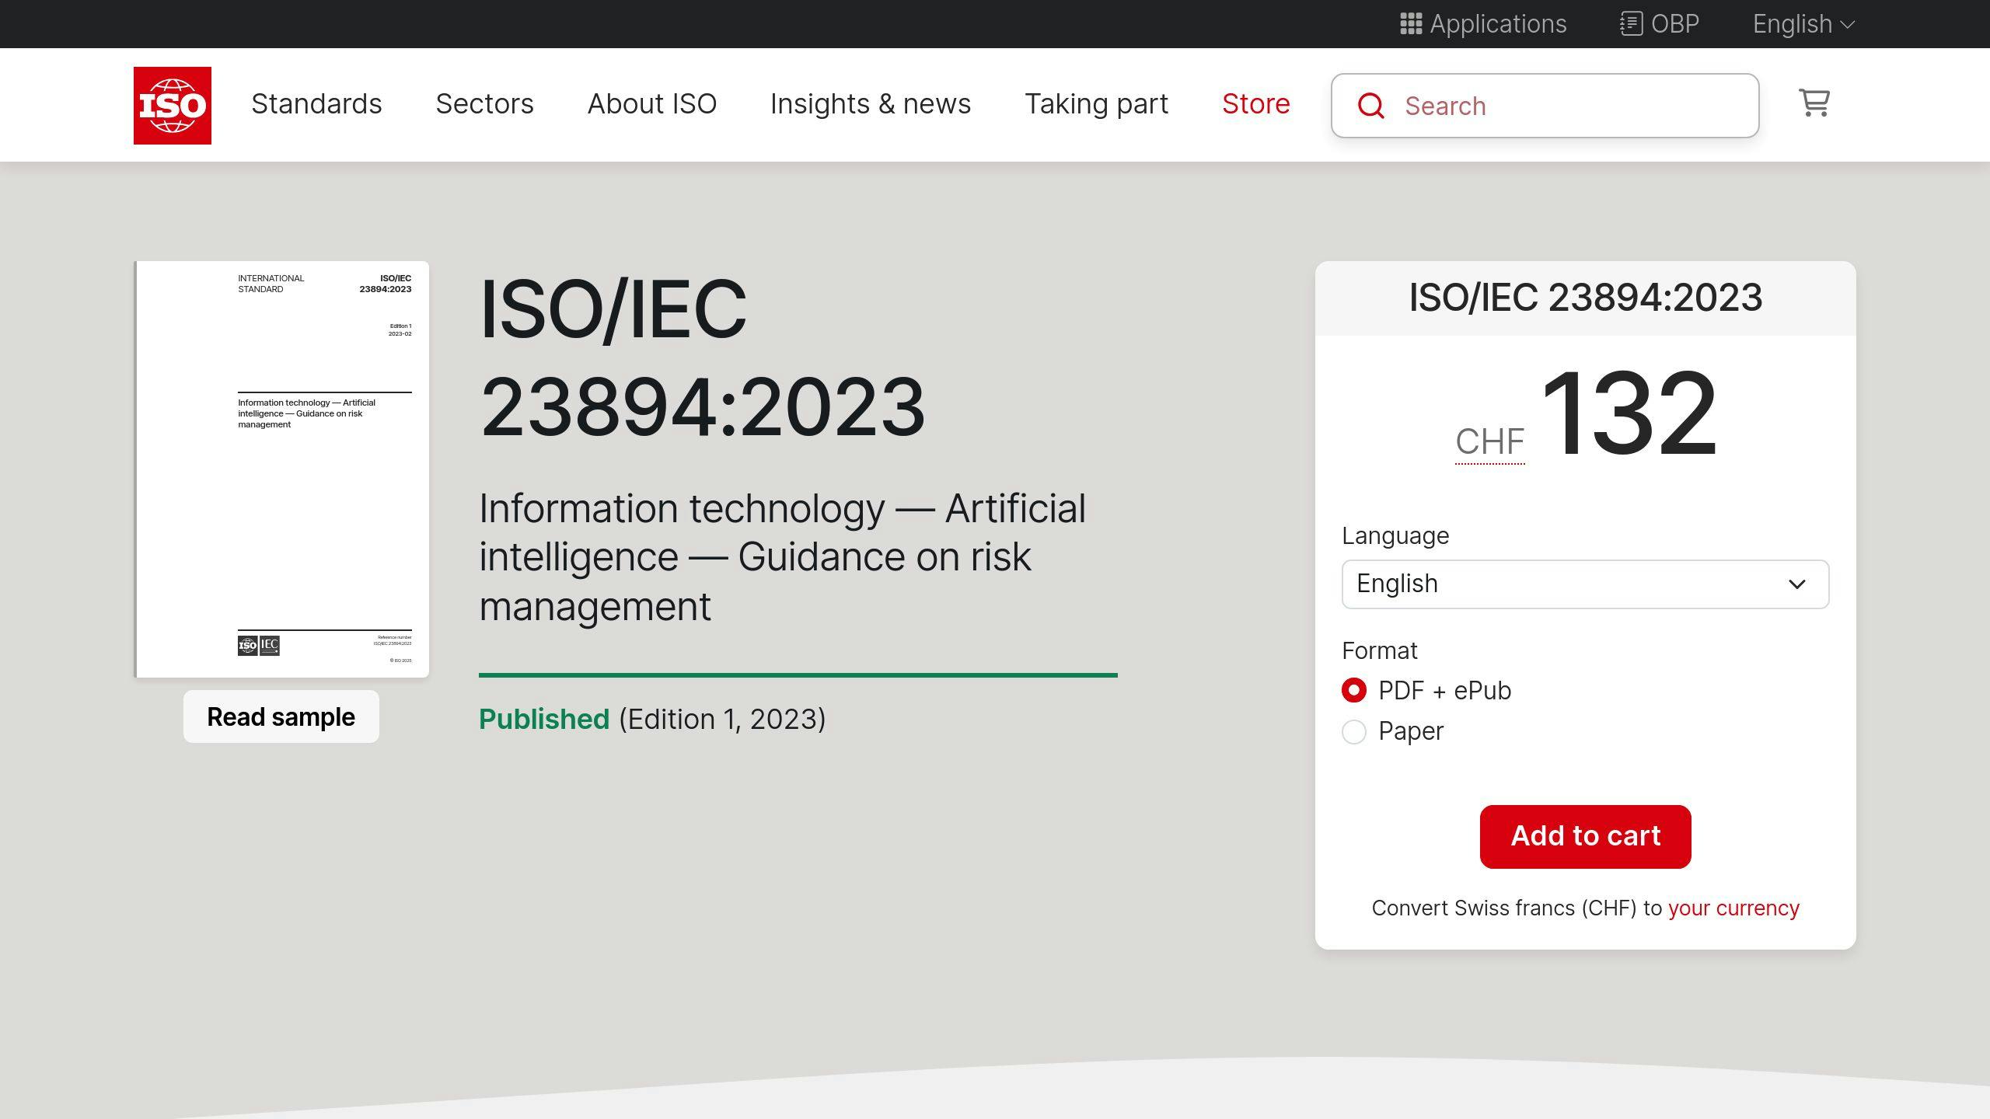Open the shopping cart icon
Image resolution: width=1990 pixels, height=1119 pixels.
pos(1814,103)
